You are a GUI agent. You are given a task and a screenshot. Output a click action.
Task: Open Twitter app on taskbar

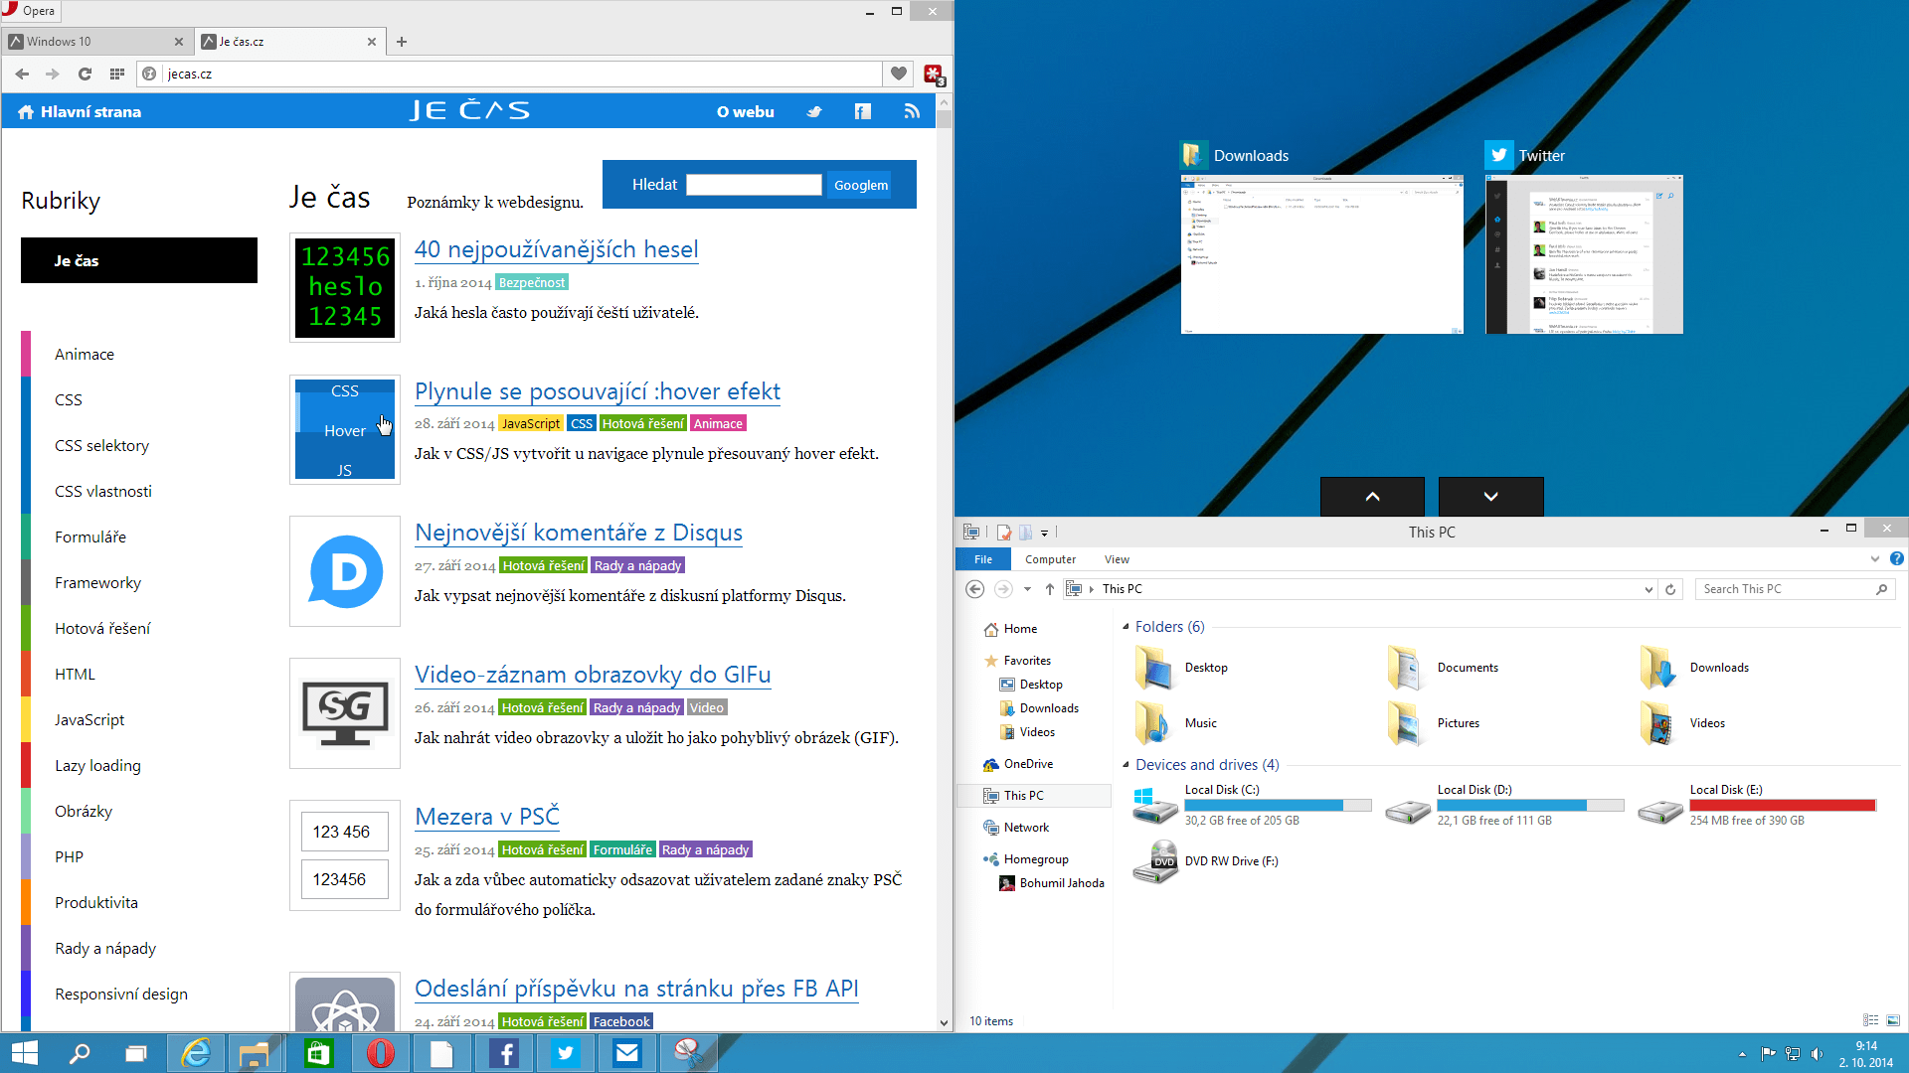click(x=566, y=1053)
